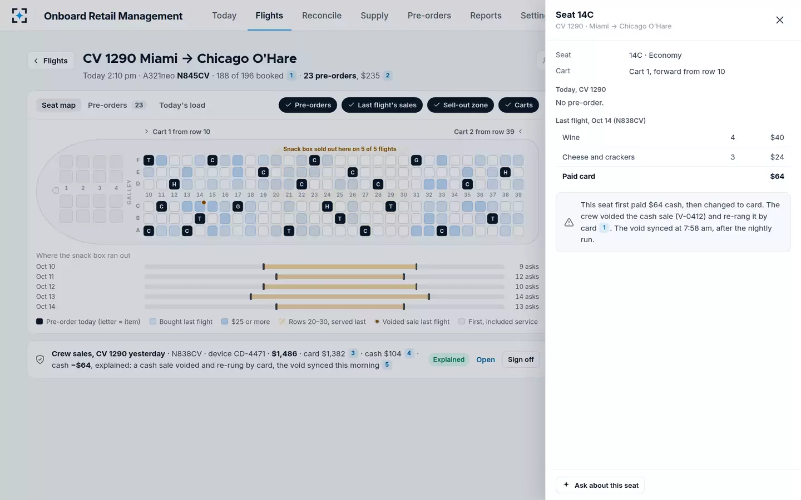Click the Cheese and crackers row

(673, 157)
